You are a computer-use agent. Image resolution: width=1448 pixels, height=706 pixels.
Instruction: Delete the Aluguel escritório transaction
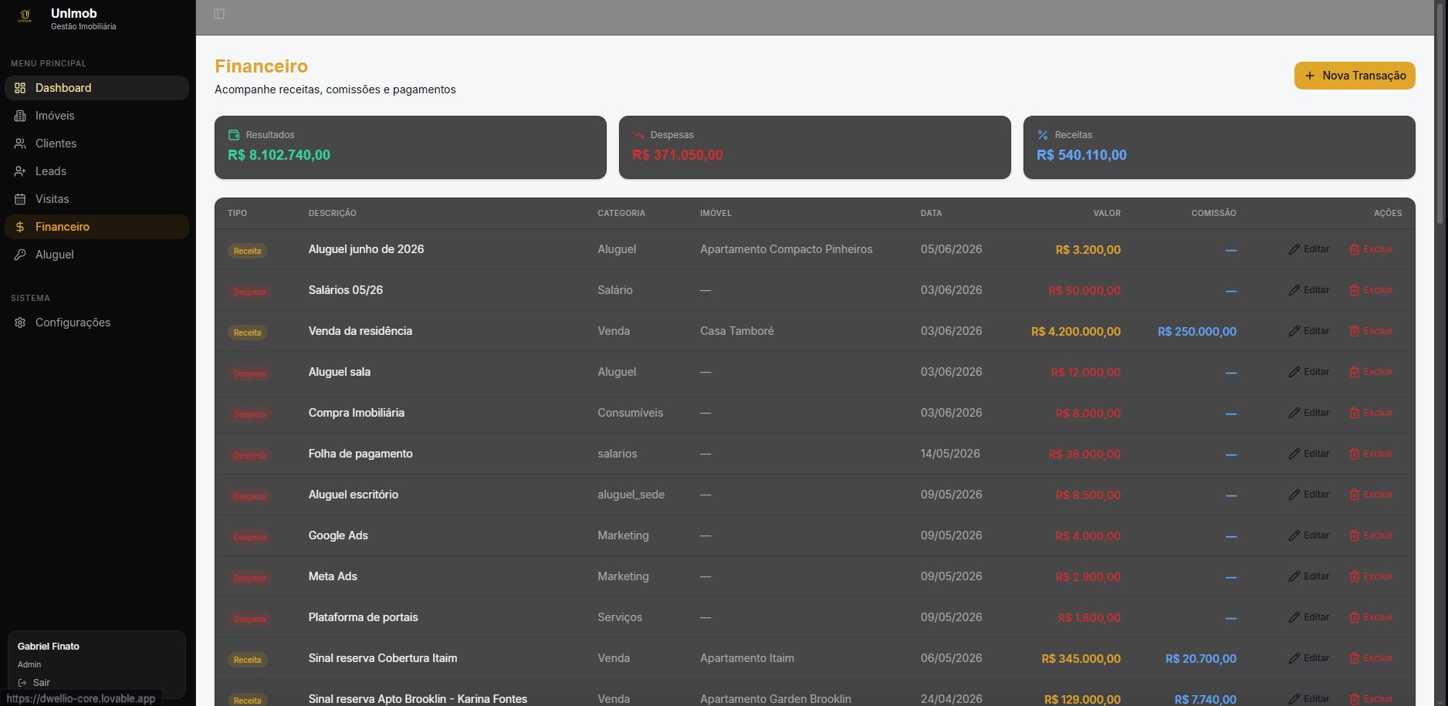click(x=1371, y=495)
